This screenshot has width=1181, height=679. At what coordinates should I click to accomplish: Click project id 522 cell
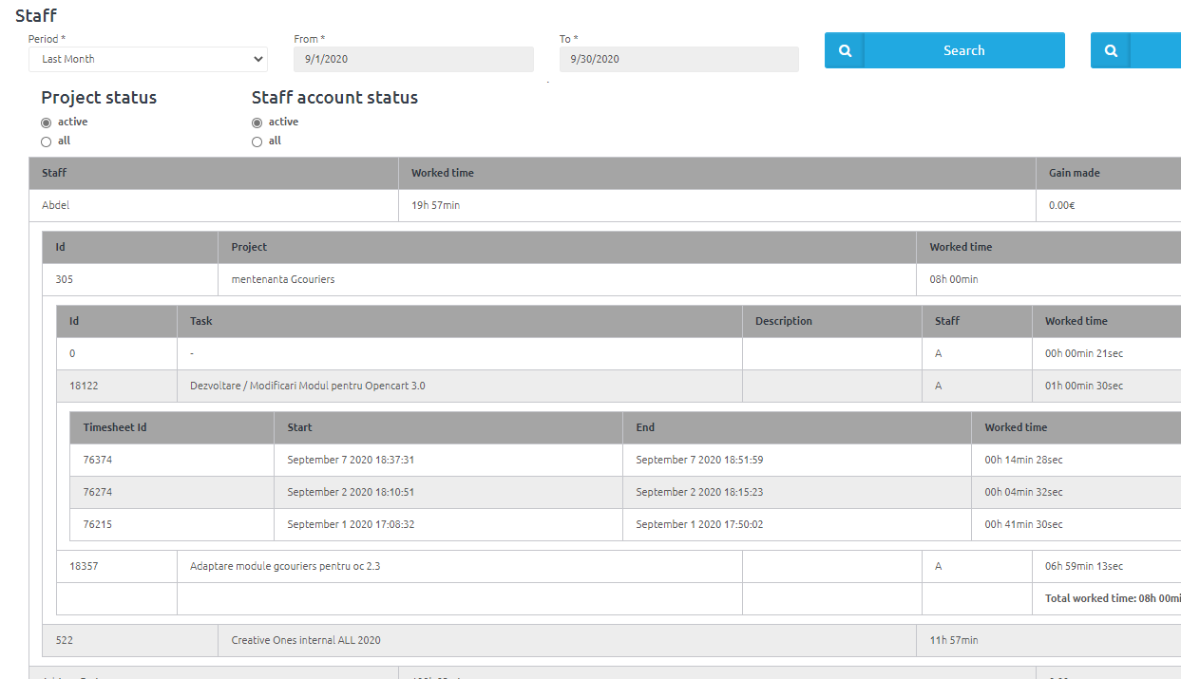pyautogui.click(x=130, y=640)
